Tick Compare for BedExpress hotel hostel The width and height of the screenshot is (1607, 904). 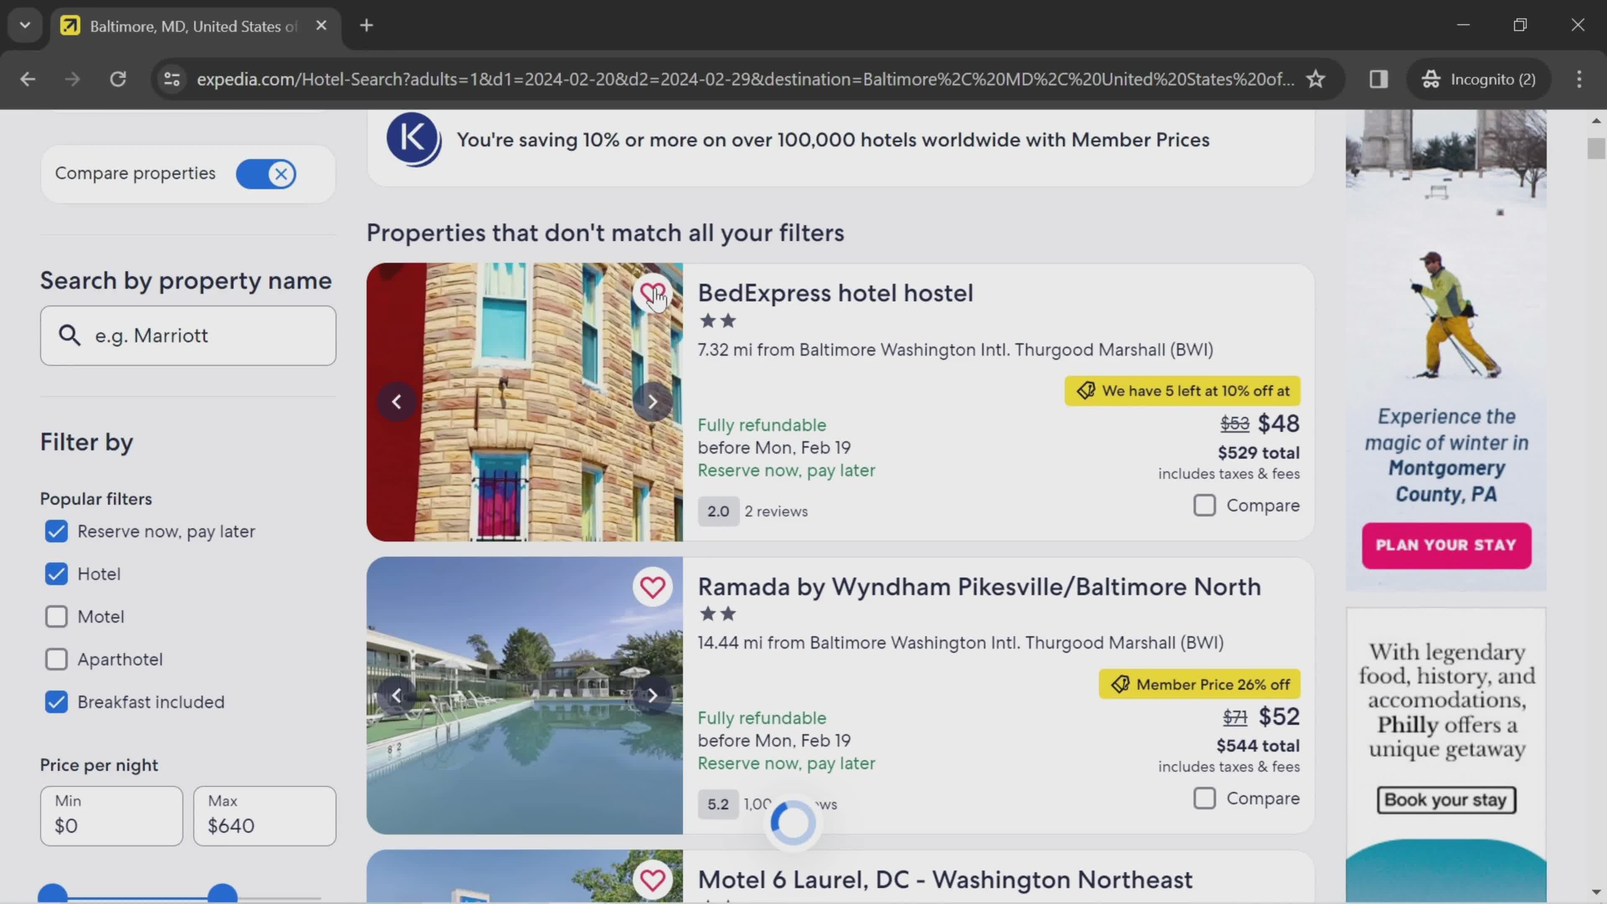tap(1204, 505)
